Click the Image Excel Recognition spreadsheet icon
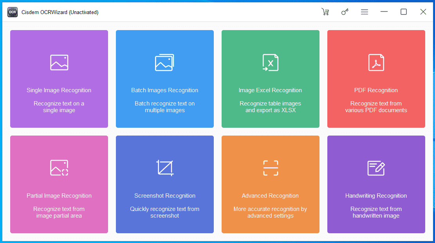 point(270,63)
